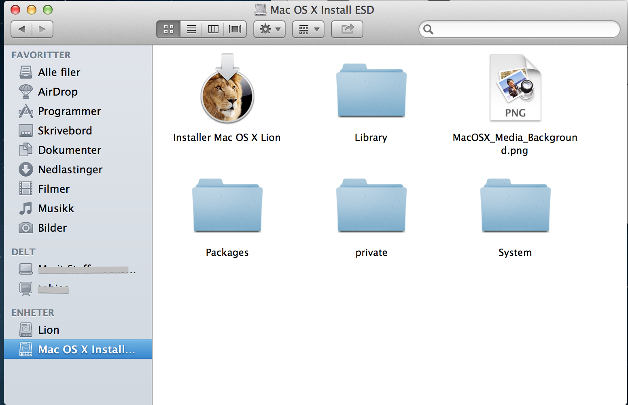Click the System folder name
The image size is (628, 405).
pyautogui.click(x=515, y=253)
